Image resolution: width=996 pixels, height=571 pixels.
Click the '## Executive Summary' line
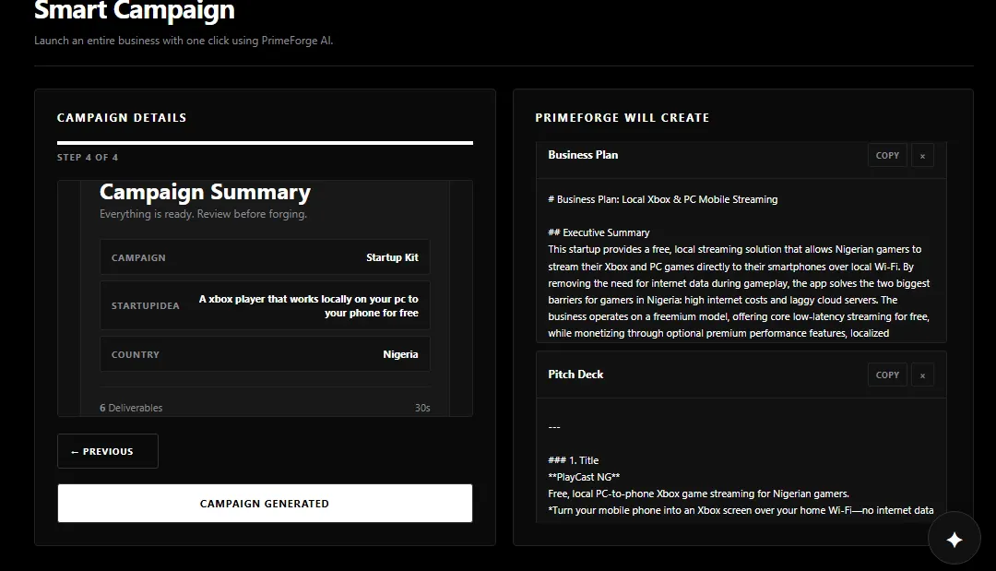(599, 232)
